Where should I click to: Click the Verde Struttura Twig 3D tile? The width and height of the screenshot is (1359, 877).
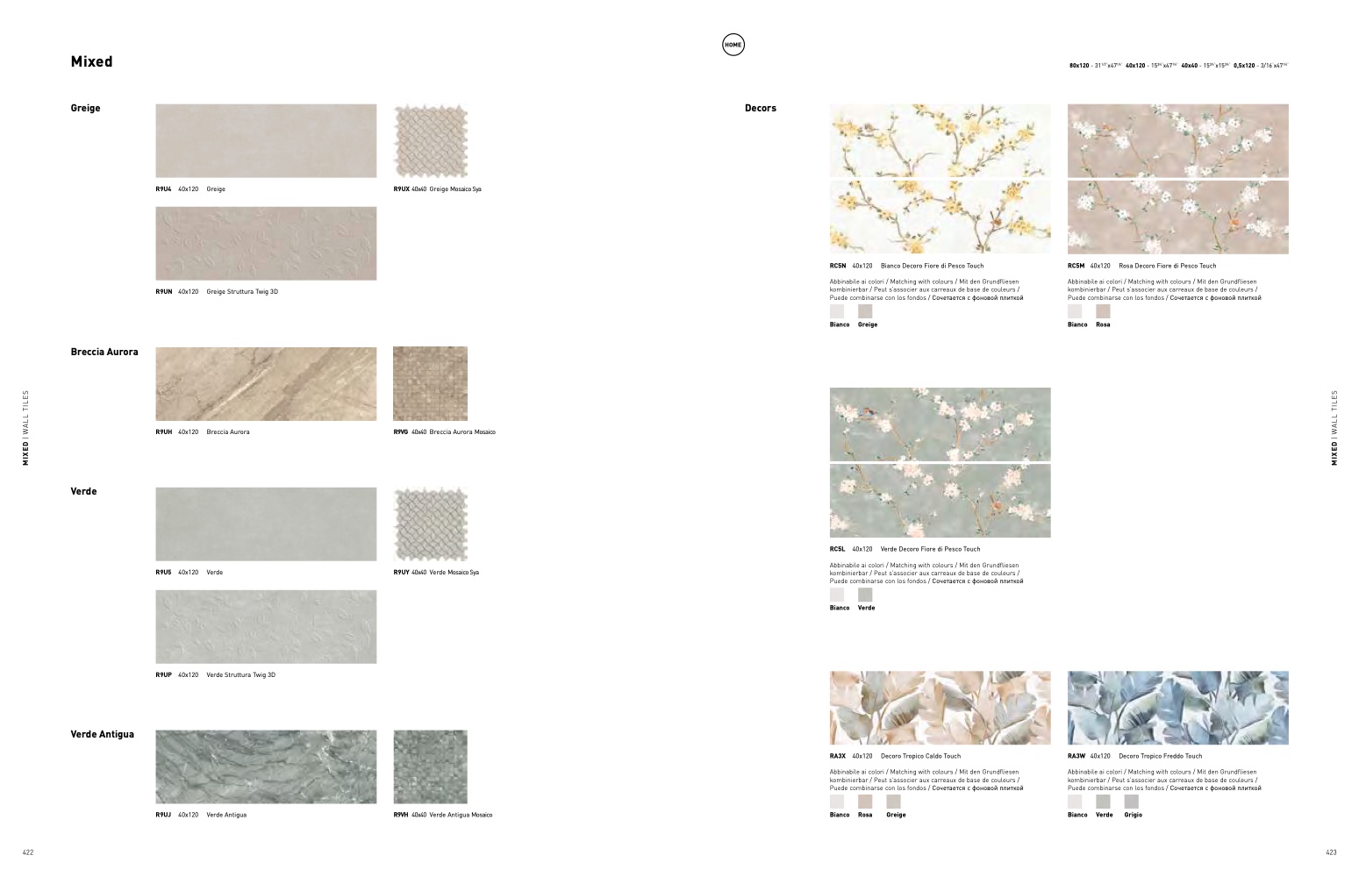click(x=266, y=627)
